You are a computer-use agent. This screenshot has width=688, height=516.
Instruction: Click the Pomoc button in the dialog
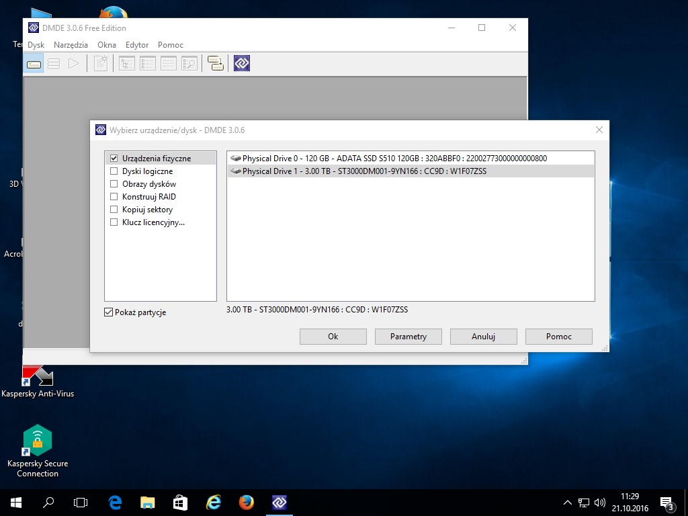[x=558, y=337]
